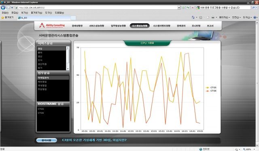
Task: Open the 업무별성능현황 navigation tab
Action: [x=118, y=26]
